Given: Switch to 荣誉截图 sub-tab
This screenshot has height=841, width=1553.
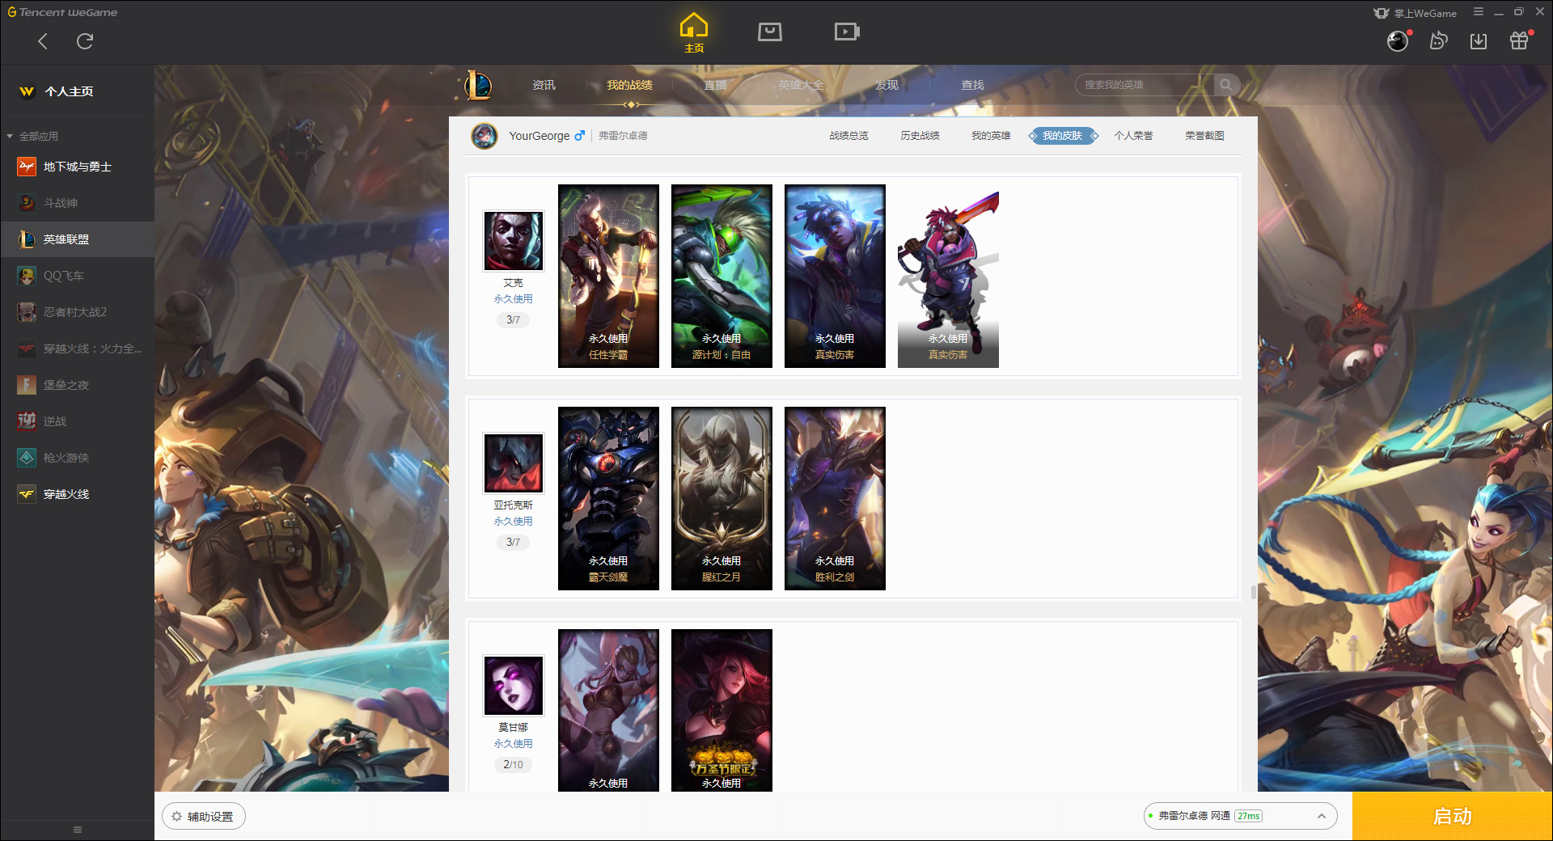Looking at the screenshot, I should click(1204, 136).
